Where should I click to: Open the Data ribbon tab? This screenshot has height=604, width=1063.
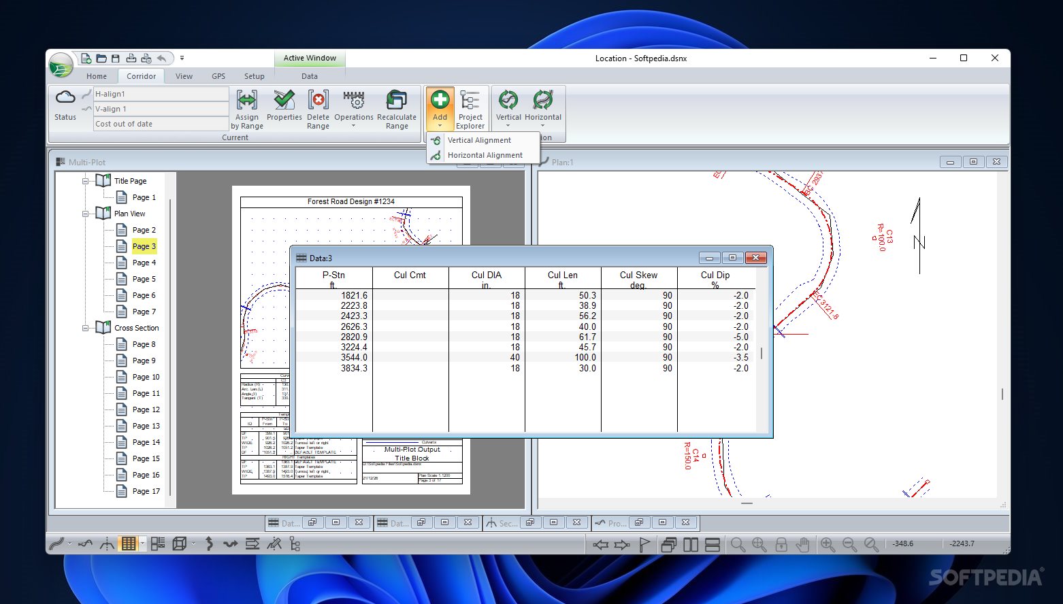(x=310, y=76)
